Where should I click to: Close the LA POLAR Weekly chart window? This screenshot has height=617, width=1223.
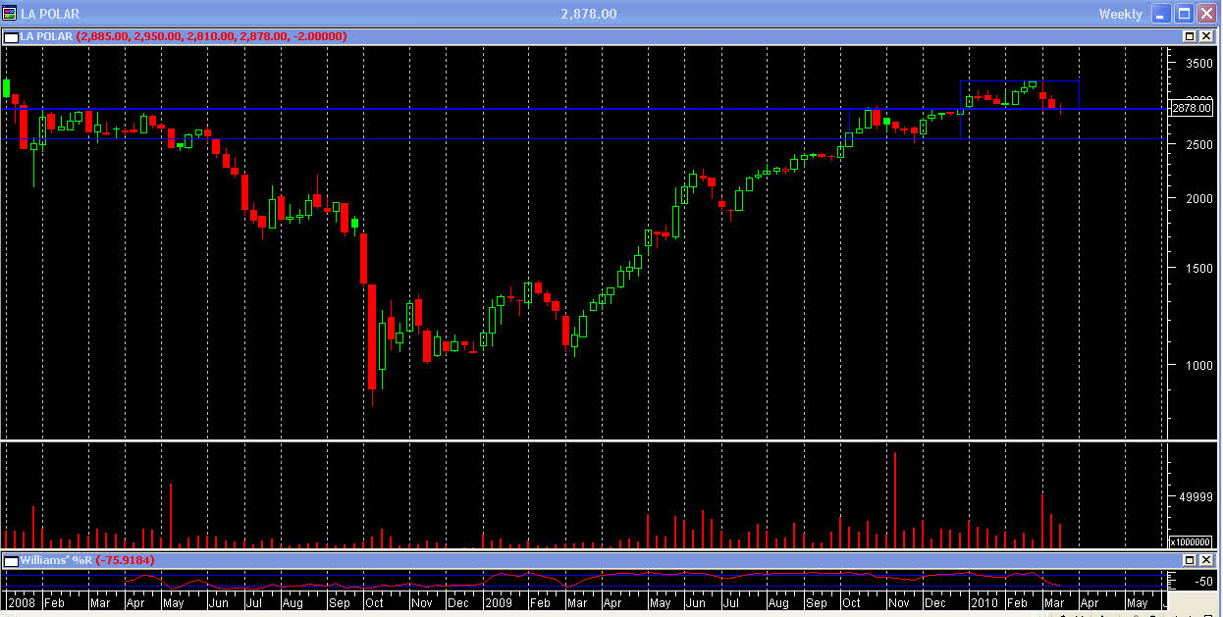click(x=1206, y=14)
